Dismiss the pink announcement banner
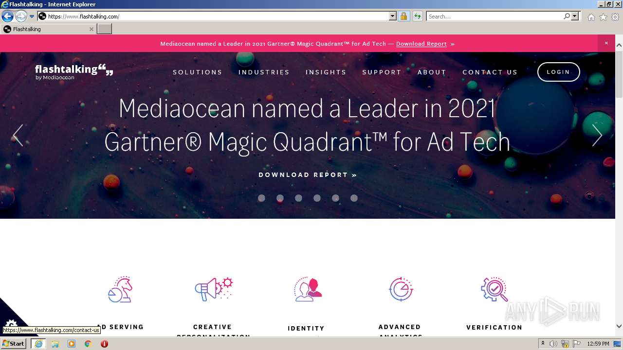This screenshot has width=623, height=350. point(606,43)
